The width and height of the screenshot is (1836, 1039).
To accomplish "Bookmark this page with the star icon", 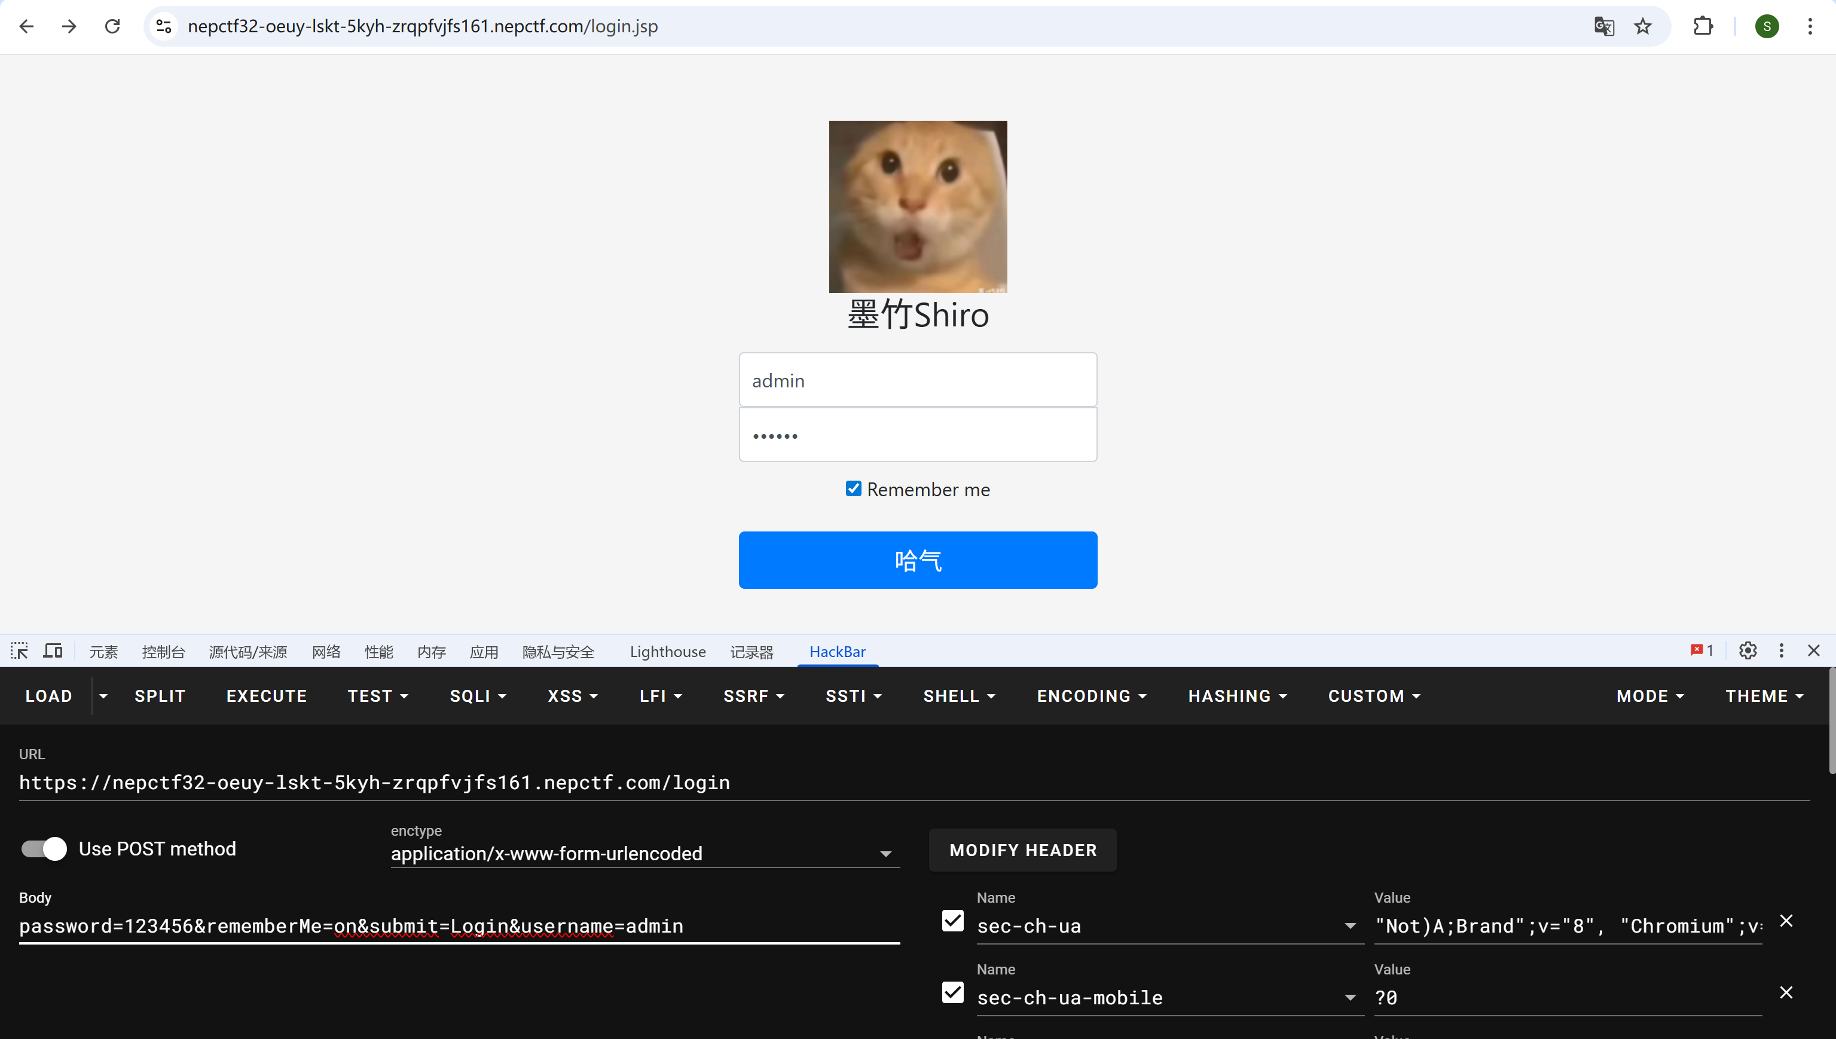I will [1643, 26].
